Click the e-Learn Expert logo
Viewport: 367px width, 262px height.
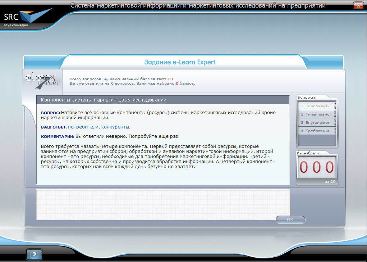pyautogui.click(x=43, y=81)
